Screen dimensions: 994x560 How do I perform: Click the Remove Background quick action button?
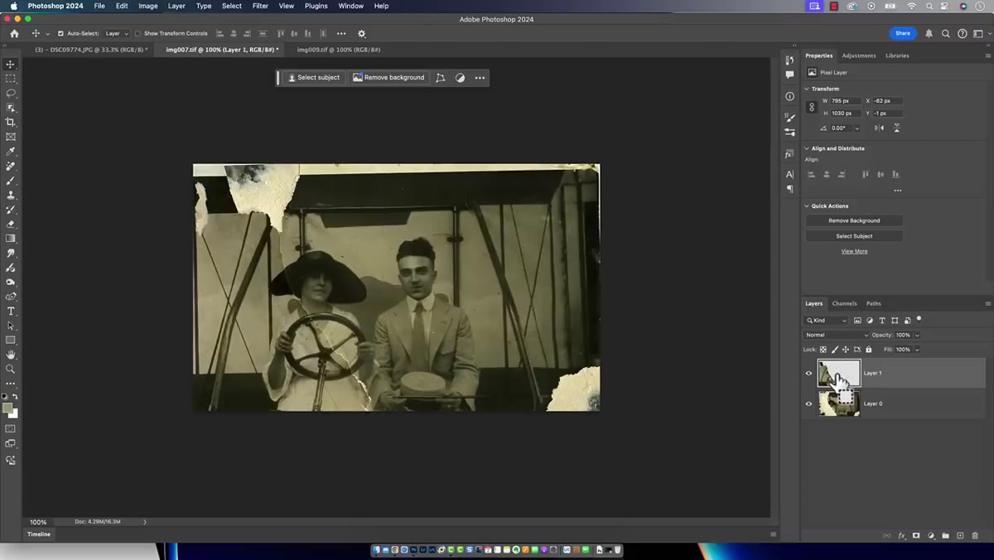(x=854, y=220)
